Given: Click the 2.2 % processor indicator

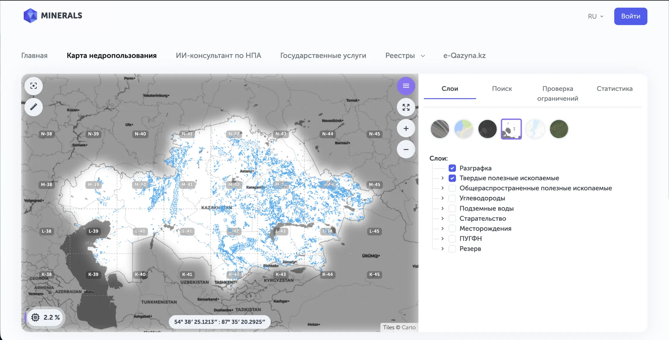Looking at the screenshot, I should (x=45, y=317).
